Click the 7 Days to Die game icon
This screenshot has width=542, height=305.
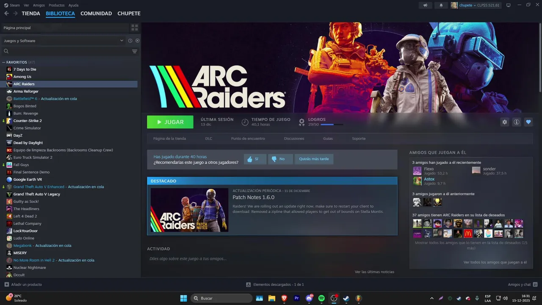coord(9,69)
